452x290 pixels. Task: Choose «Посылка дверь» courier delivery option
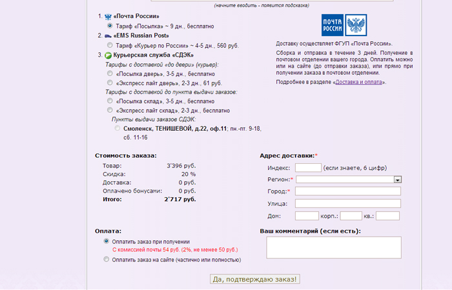click(109, 74)
